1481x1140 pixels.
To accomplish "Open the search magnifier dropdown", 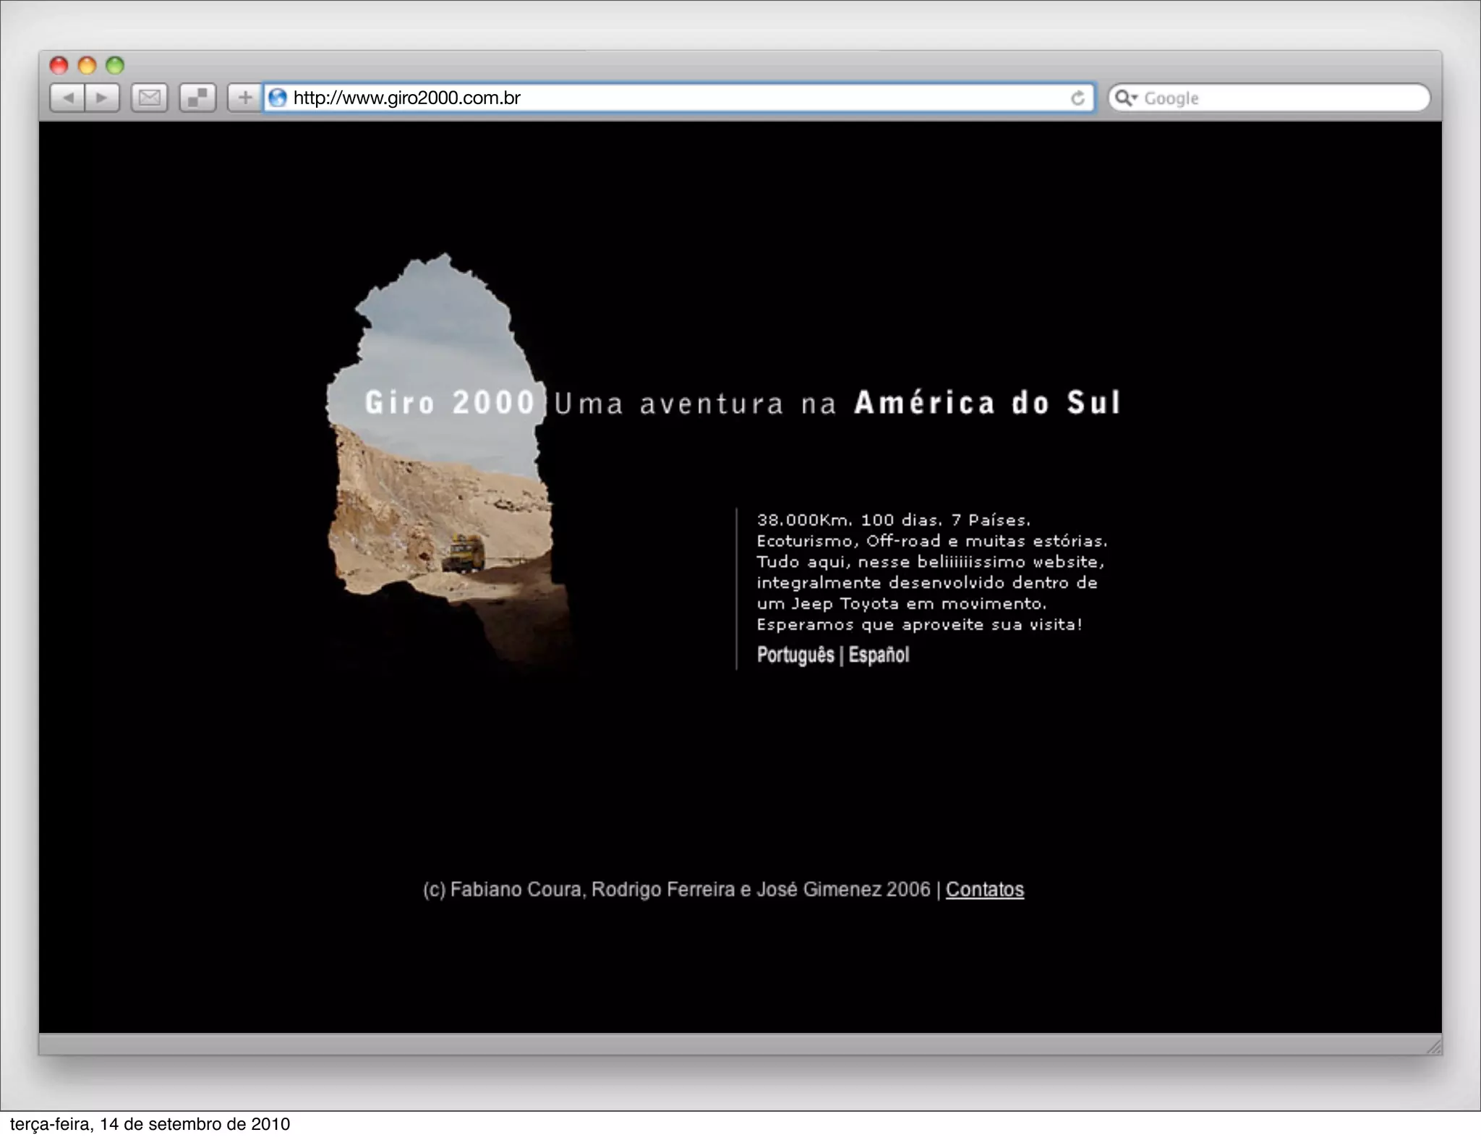I will pos(1125,98).
